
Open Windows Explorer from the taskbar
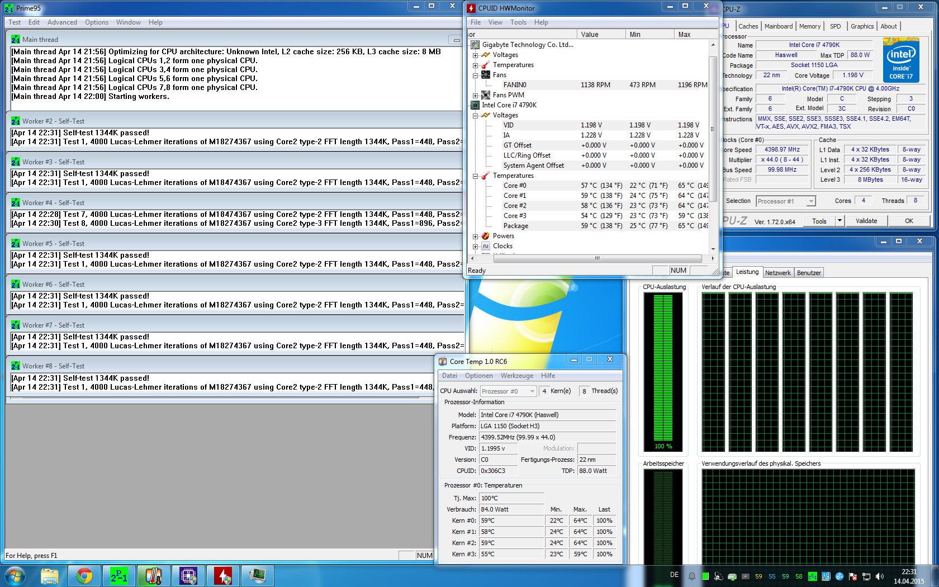[50, 576]
